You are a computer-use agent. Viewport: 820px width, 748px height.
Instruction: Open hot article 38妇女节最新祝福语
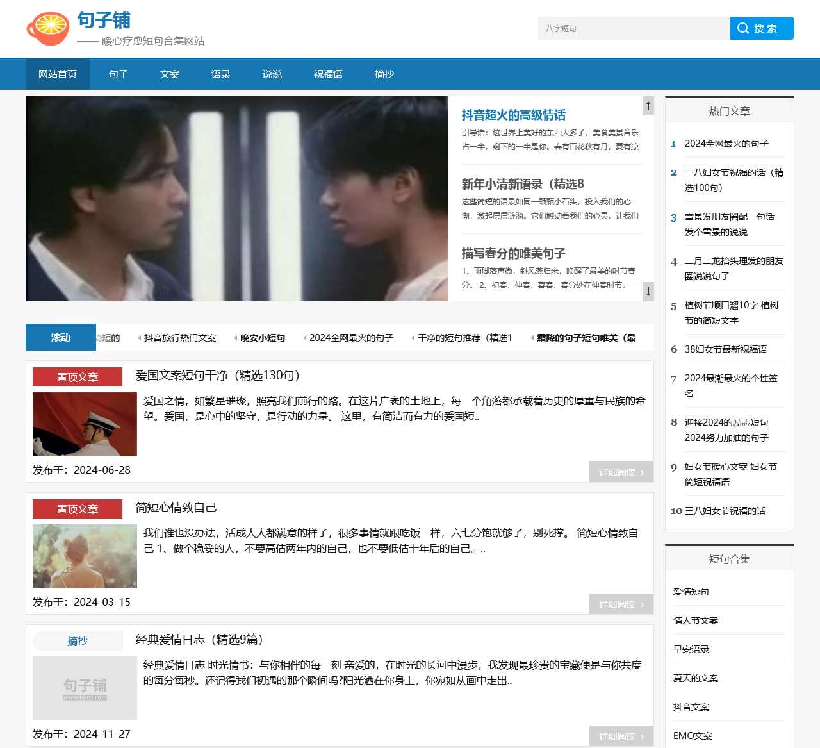tap(726, 349)
